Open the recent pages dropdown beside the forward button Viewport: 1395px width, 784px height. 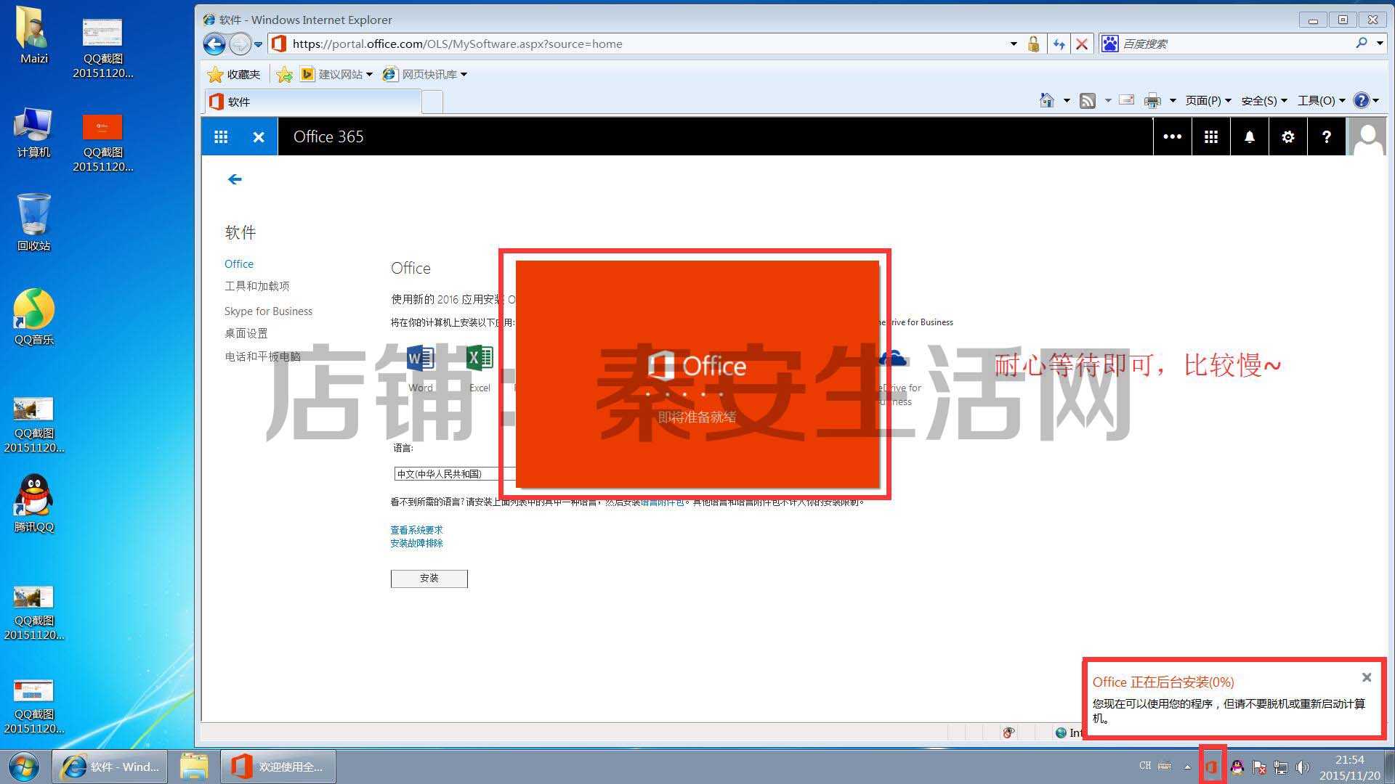click(x=258, y=44)
